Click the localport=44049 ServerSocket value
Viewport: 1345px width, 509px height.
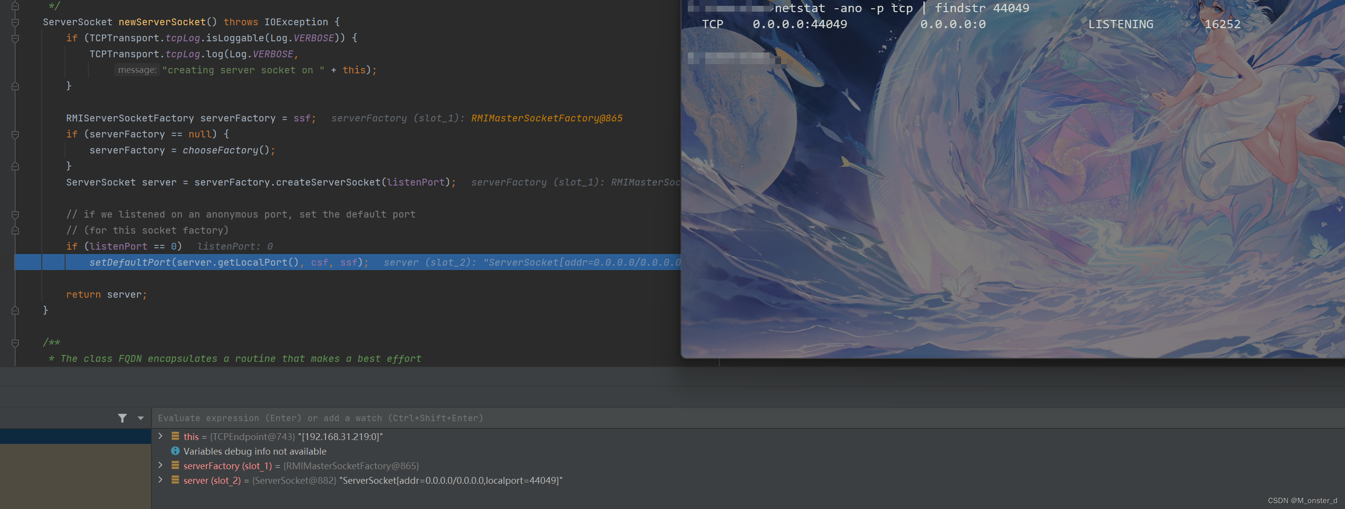pos(451,480)
